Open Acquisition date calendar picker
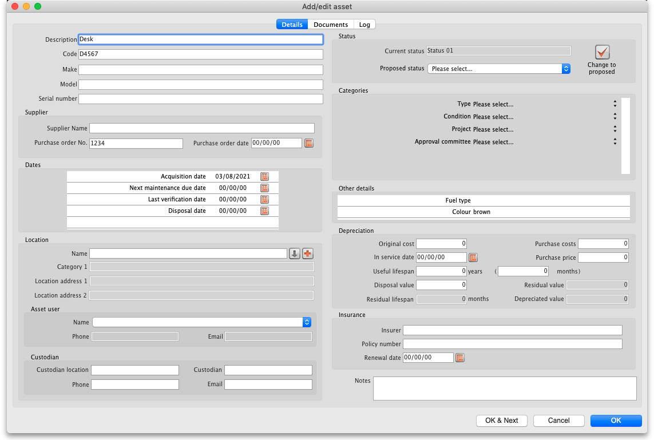Viewport: 654px width, 440px height. [264, 177]
